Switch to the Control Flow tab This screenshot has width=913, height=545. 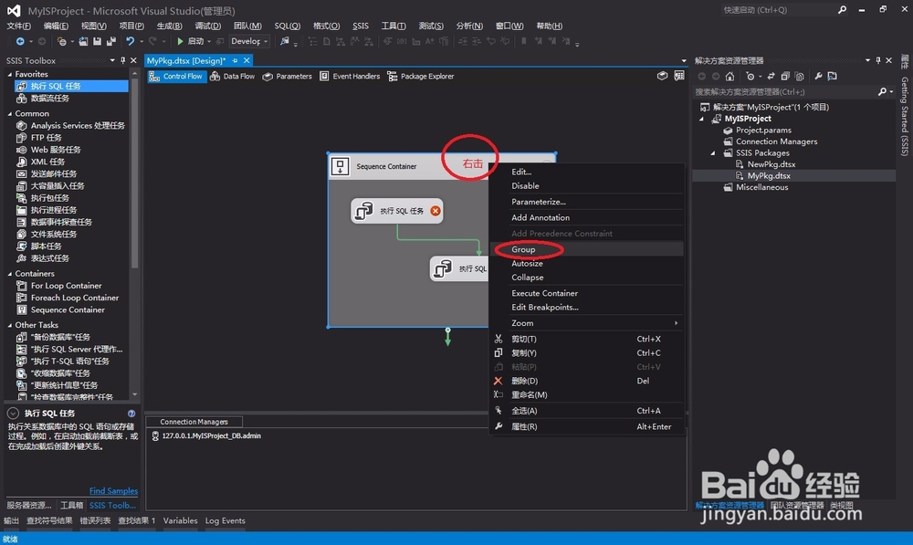176,77
